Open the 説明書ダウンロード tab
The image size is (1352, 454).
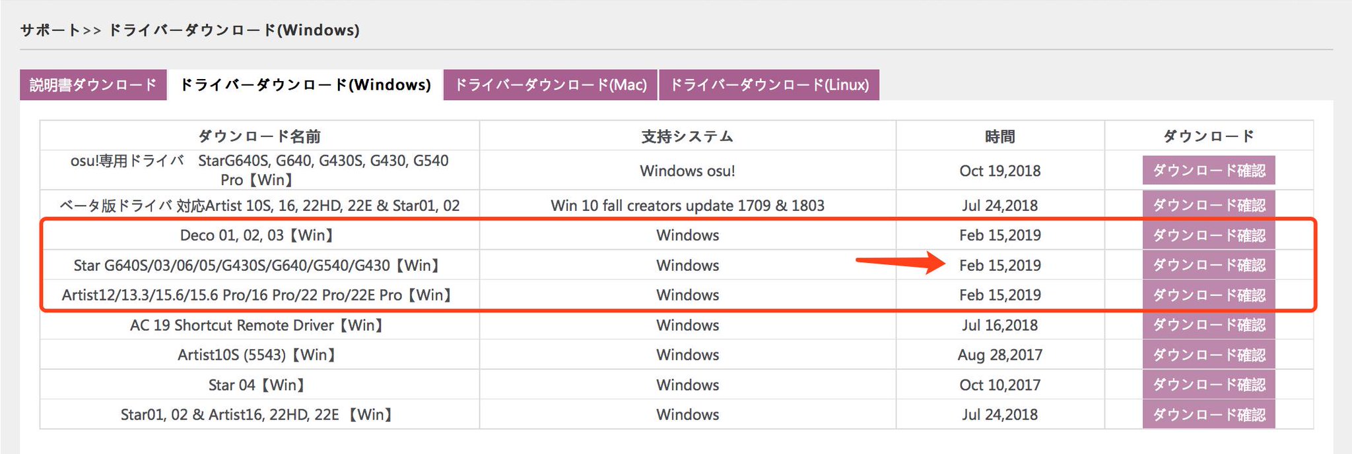(93, 85)
